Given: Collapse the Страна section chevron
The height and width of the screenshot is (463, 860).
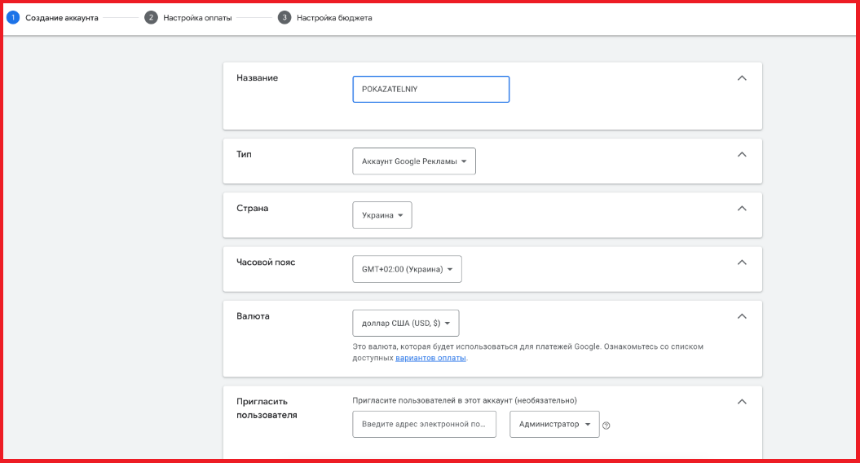Looking at the screenshot, I should (x=742, y=209).
